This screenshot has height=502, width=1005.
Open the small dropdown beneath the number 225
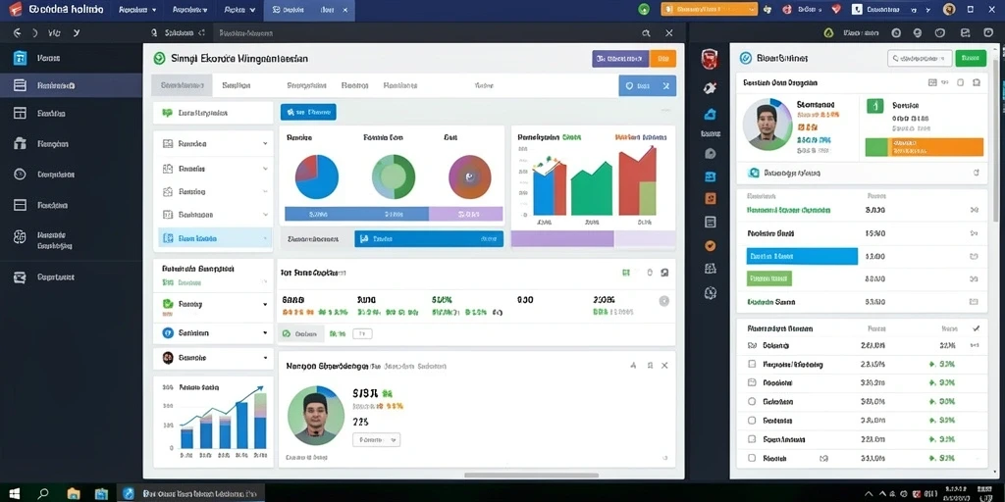(376, 440)
